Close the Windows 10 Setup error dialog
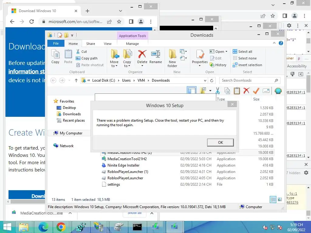The width and height of the screenshot is (311, 233). 232,104
